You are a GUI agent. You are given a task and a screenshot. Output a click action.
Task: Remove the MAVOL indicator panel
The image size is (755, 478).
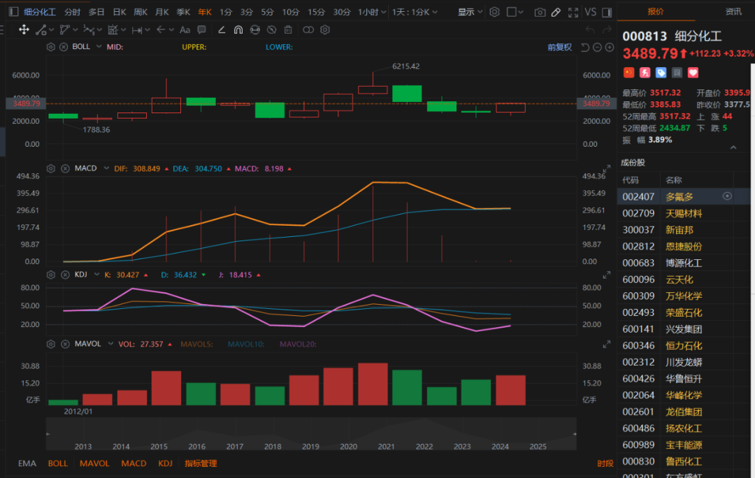65,345
